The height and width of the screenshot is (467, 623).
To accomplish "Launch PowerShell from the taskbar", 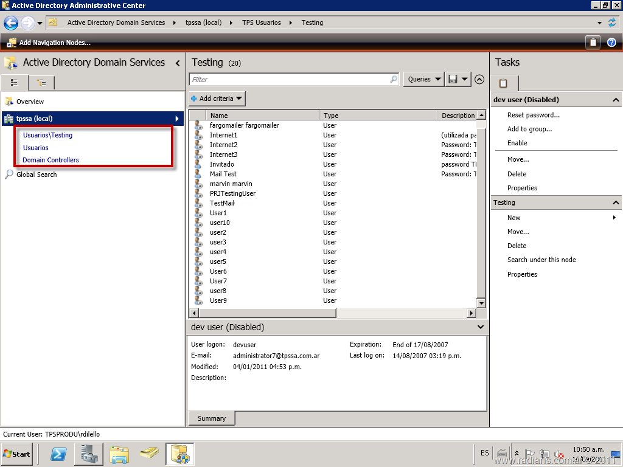I will [58, 454].
